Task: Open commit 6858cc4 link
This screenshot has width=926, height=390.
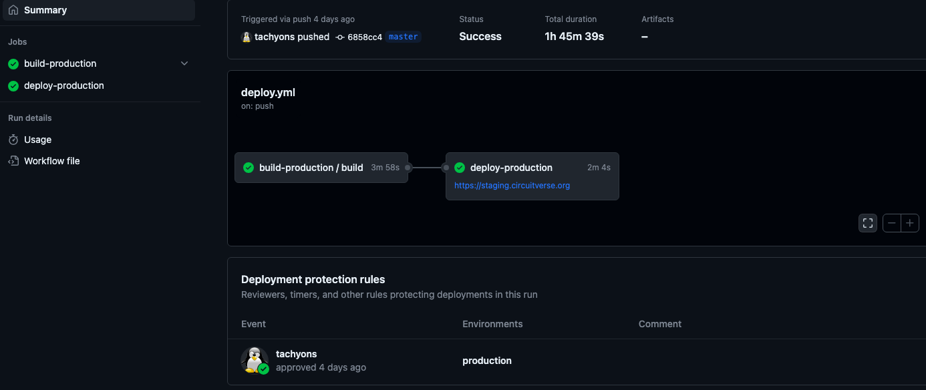Action: [x=364, y=37]
